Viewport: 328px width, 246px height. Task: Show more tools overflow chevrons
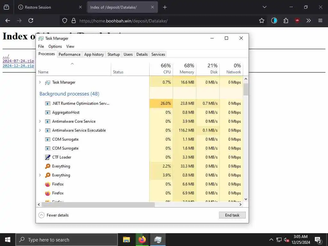pyautogui.click(x=308, y=20)
